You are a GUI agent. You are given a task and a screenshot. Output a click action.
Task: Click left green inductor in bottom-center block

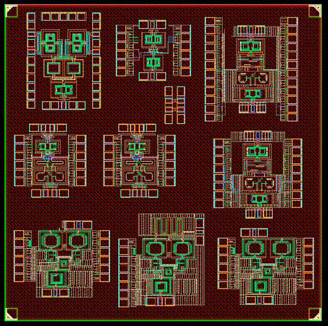(155, 248)
